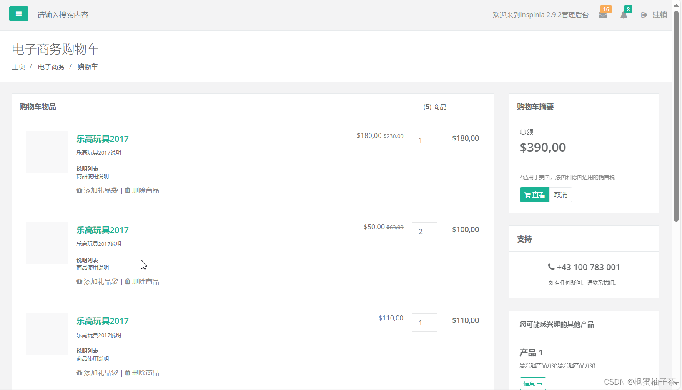The width and height of the screenshot is (682, 390).
Task: Delete the $180,00 item from cart
Action: point(142,190)
